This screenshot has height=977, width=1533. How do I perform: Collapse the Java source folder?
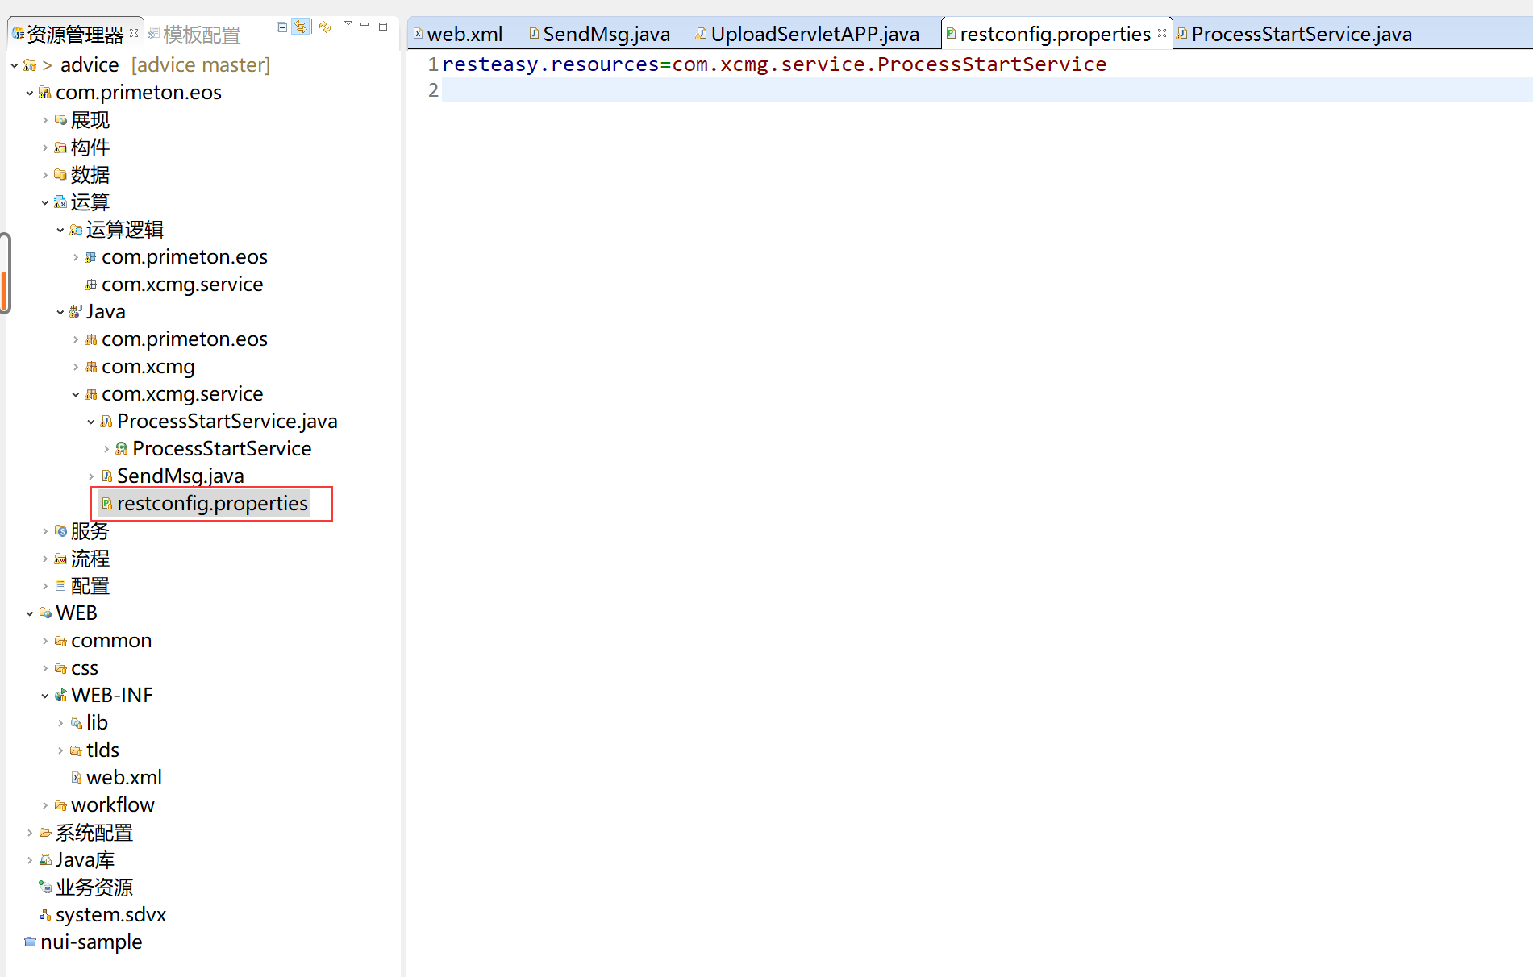tap(60, 312)
